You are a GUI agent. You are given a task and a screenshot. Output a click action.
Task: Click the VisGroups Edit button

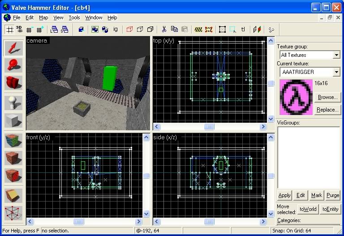click(301, 195)
